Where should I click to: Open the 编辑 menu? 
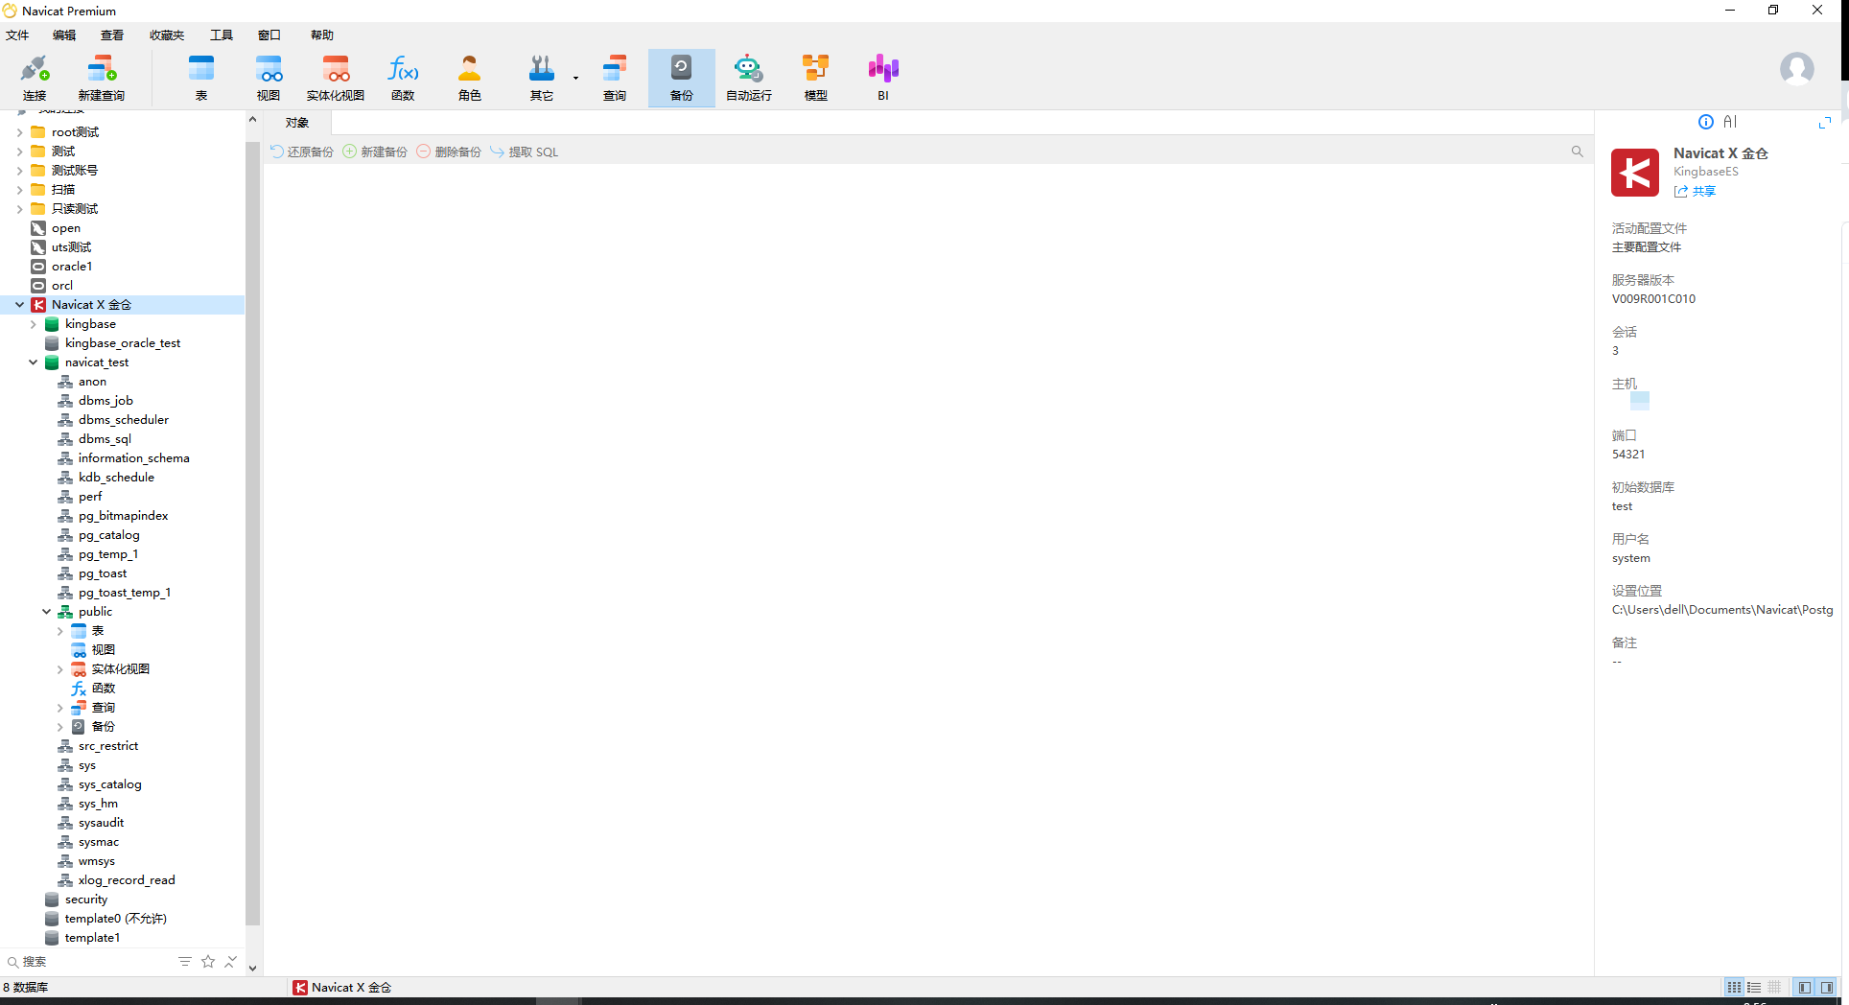(64, 35)
